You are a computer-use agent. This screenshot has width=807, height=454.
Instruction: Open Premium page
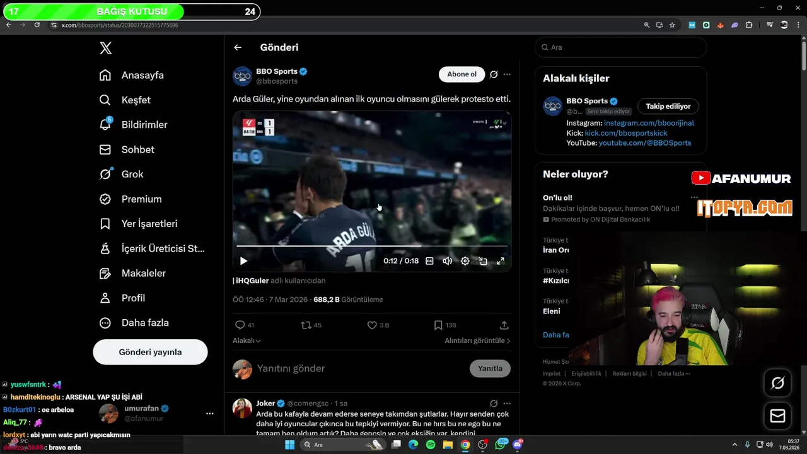coord(131,199)
